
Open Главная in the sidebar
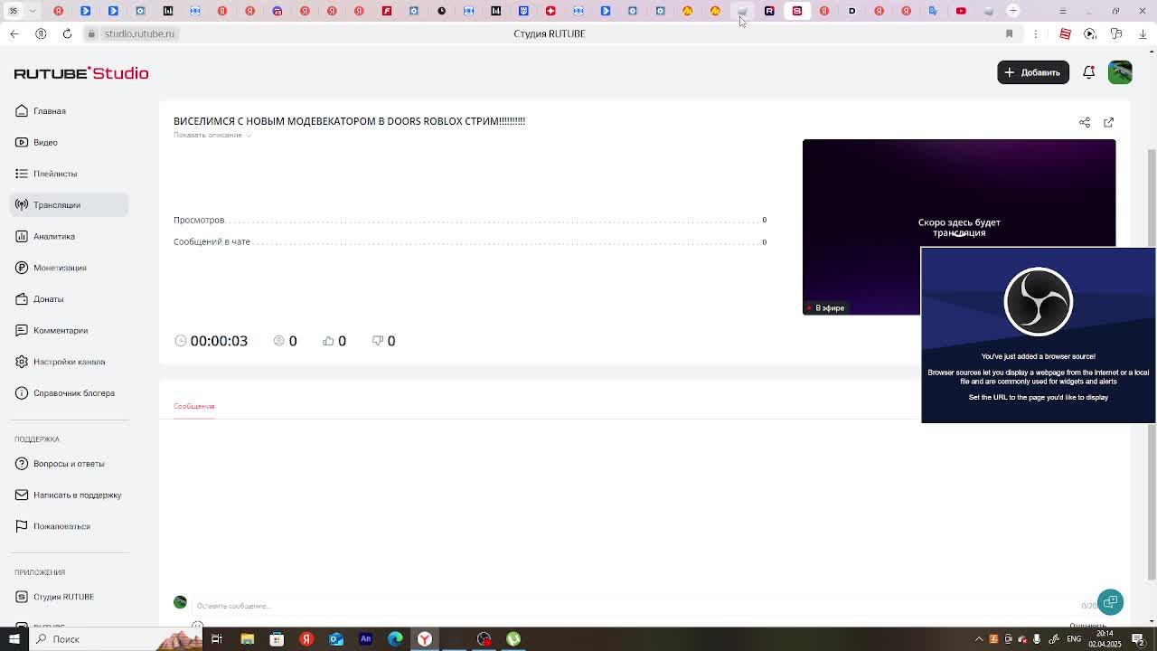50,111
